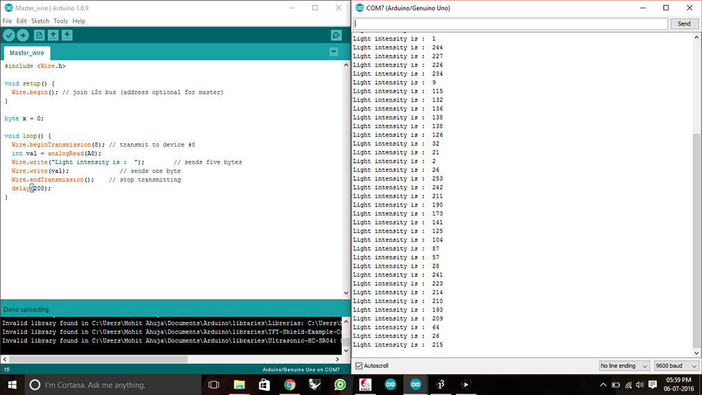
Task: Open the media player taskbar icon
Action: click(466, 385)
